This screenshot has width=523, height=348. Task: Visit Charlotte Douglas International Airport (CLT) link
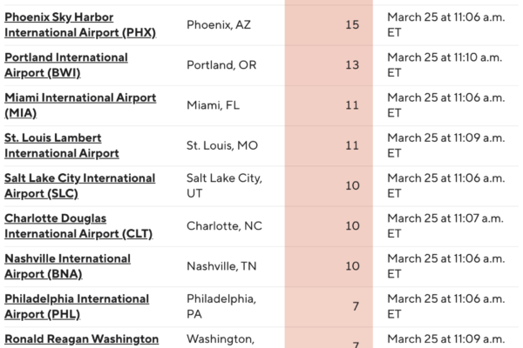pyautogui.click(x=78, y=225)
